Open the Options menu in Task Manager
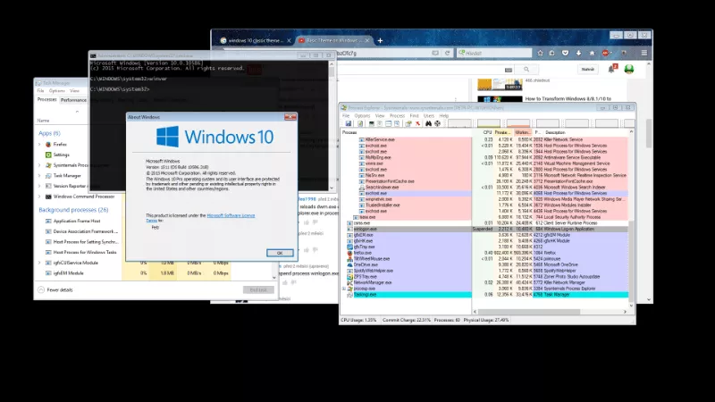715x402 pixels. point(57,91)
